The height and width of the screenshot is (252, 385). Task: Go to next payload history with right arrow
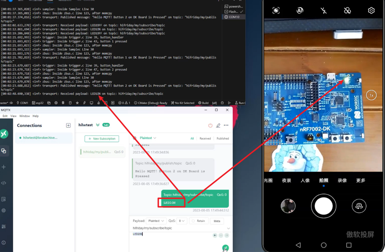click(227, 235)
